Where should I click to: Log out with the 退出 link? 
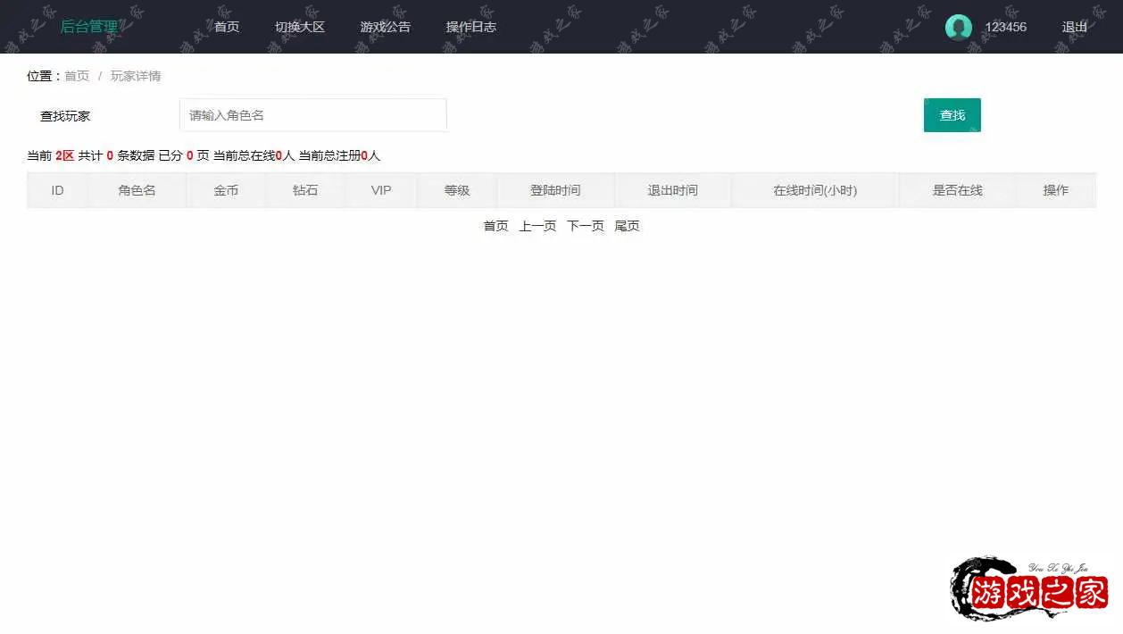pos(1075,27)
